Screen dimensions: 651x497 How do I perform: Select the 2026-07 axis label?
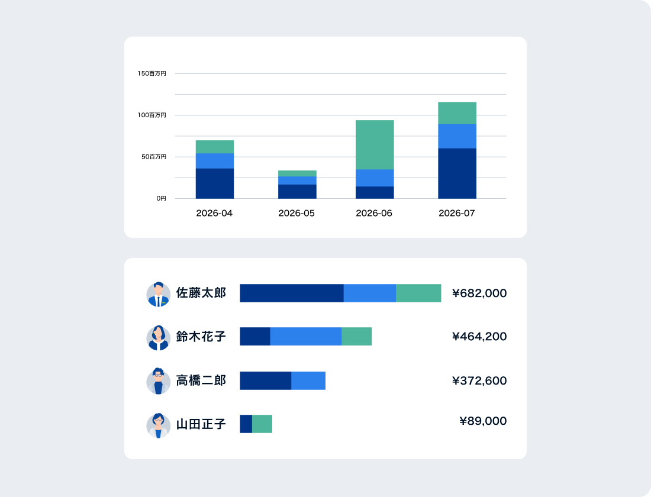pos(456,213)
